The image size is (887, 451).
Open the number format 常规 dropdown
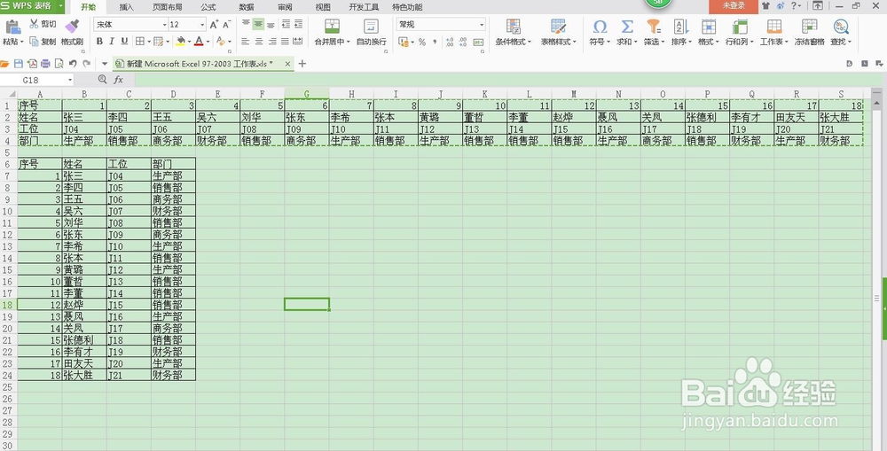coord(482,25)
